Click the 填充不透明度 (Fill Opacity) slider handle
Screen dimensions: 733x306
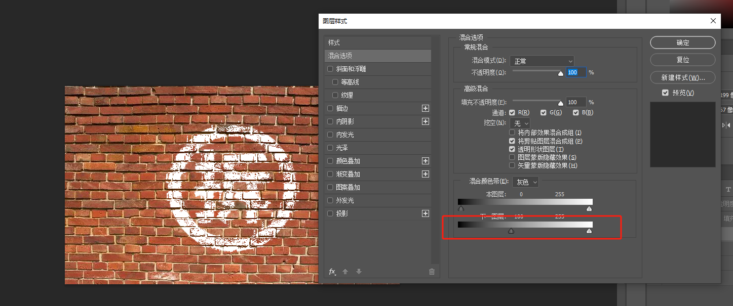click(561, 103)
